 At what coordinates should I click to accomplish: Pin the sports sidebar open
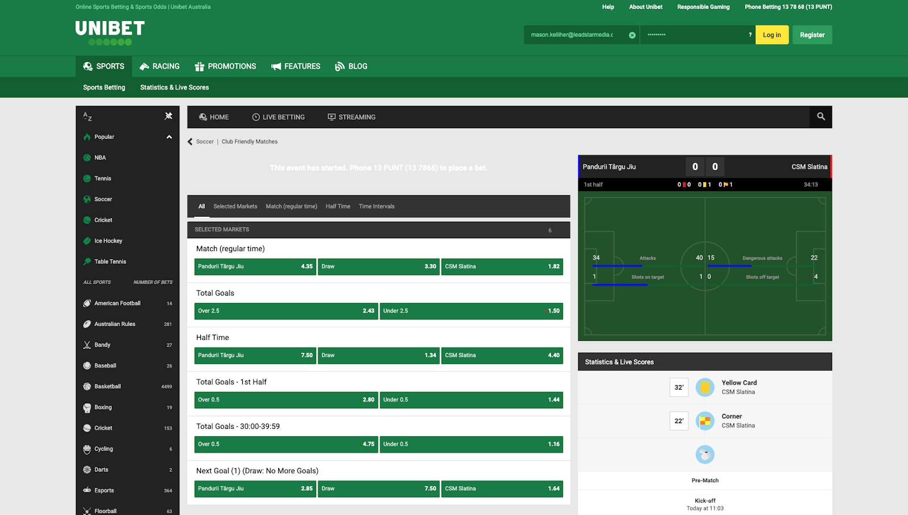coord(168,116)
